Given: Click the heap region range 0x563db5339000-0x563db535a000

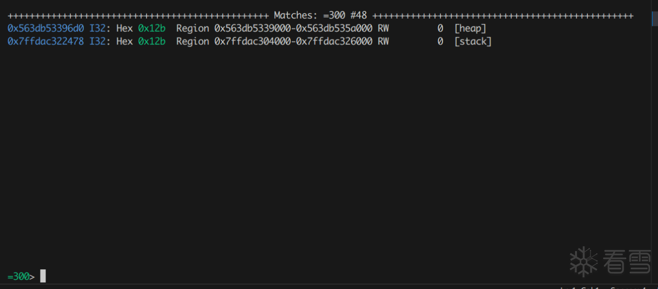Looking at the screenshot, I should click(293, 28).
